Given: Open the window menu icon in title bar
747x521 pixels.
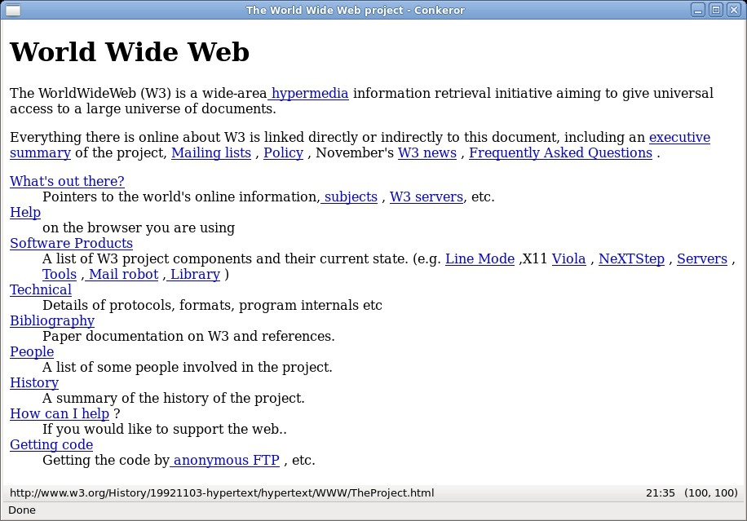Looking at the screenshot, I should click(x=12, y=10).
